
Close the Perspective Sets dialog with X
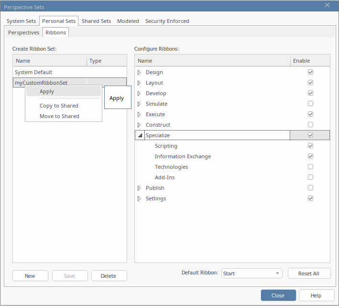coord(328,5)
